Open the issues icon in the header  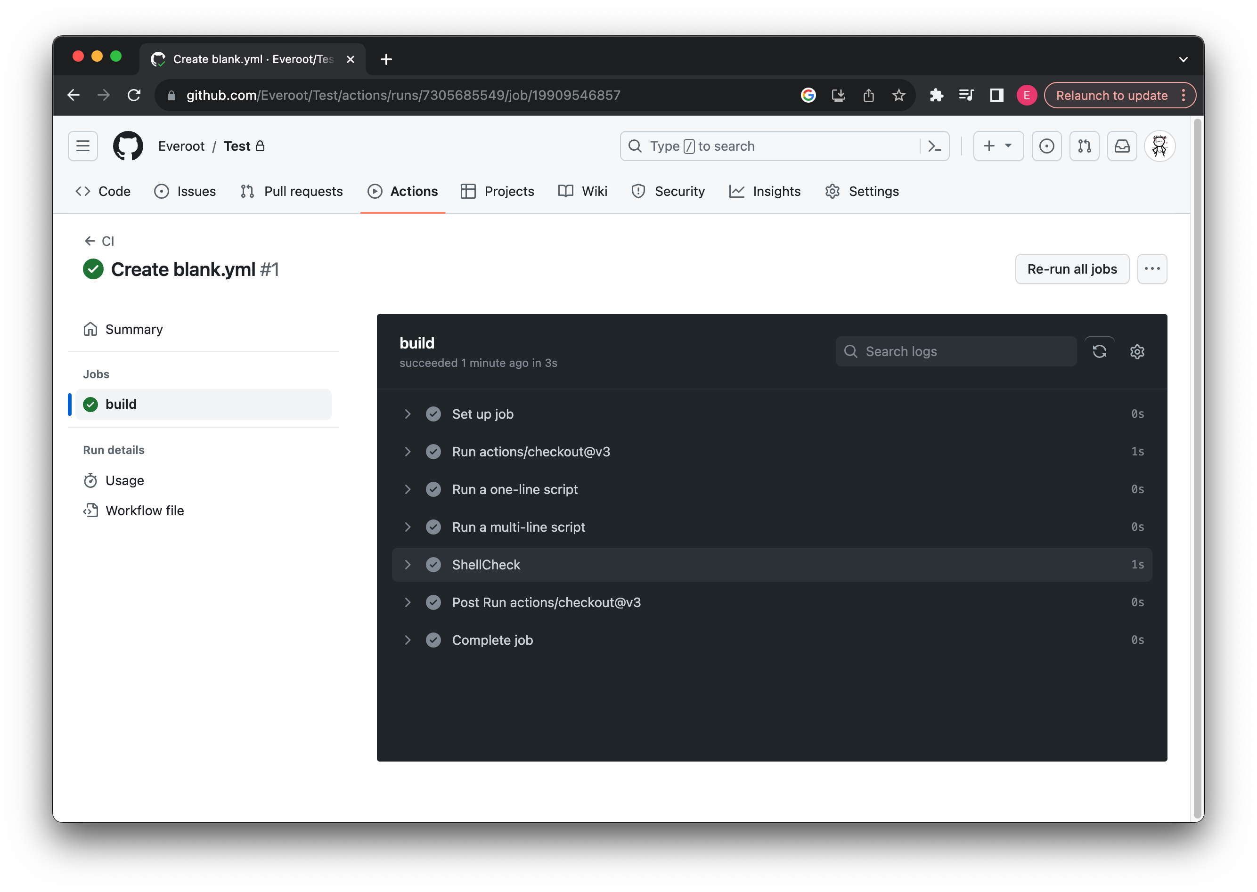click(x=1046, y=146)
